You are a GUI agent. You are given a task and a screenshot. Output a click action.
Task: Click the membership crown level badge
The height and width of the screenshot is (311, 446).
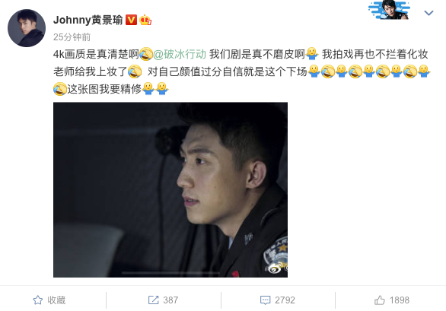pyautogui.click(x=145, y=20)
